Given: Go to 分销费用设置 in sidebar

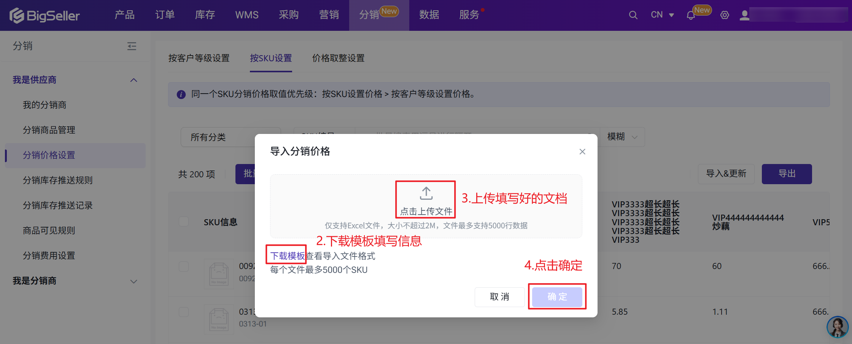Looking at the screenshot, I should (49, 256).
